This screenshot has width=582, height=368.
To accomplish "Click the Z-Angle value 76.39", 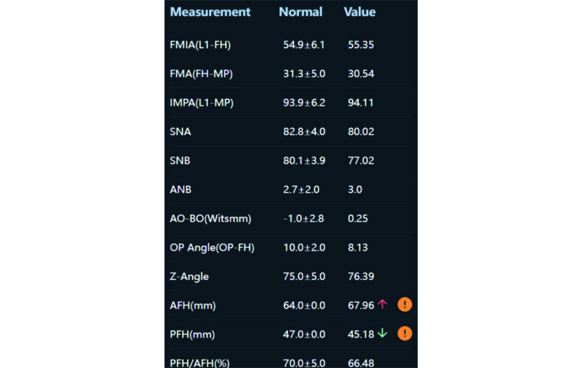I will 361,277.
